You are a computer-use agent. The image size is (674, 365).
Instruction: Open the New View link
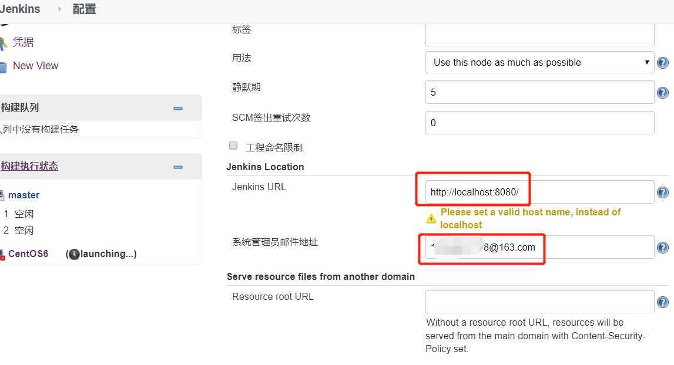36,66
